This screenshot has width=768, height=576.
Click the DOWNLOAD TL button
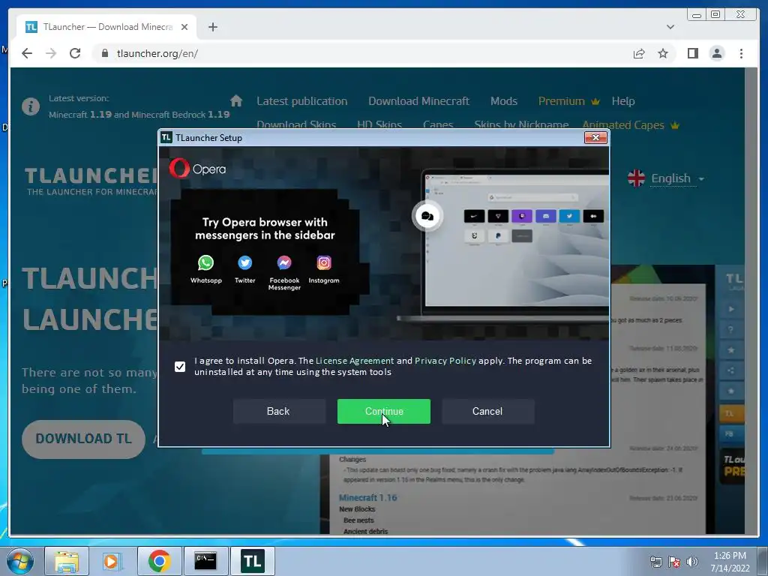[x=83, y=439]
